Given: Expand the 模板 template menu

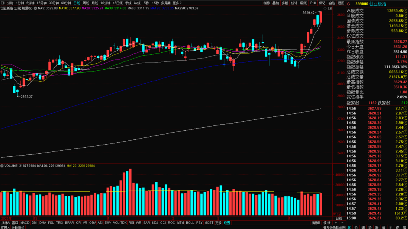Looking at the screenshot, I should click(x=327, y=223).
